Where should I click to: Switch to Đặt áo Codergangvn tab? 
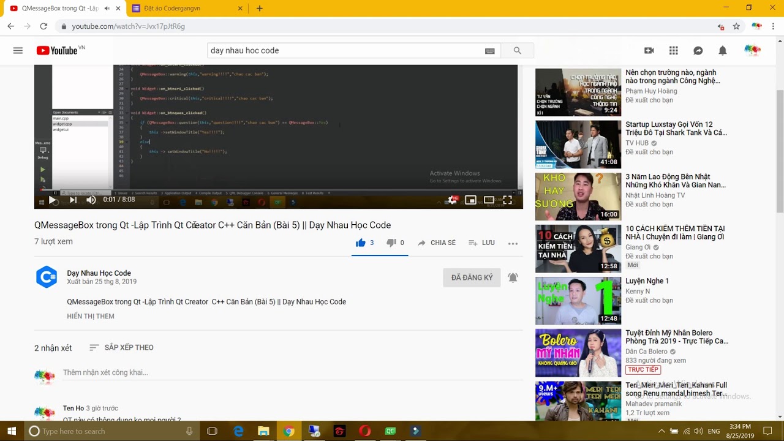coord(187,9)
